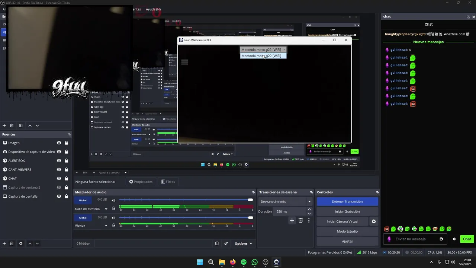Toggle monitoring headphone icon for Mic/Aux

[113, 226]
